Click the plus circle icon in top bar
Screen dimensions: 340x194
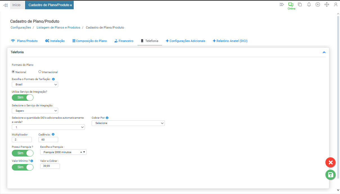tap(318, 4)
